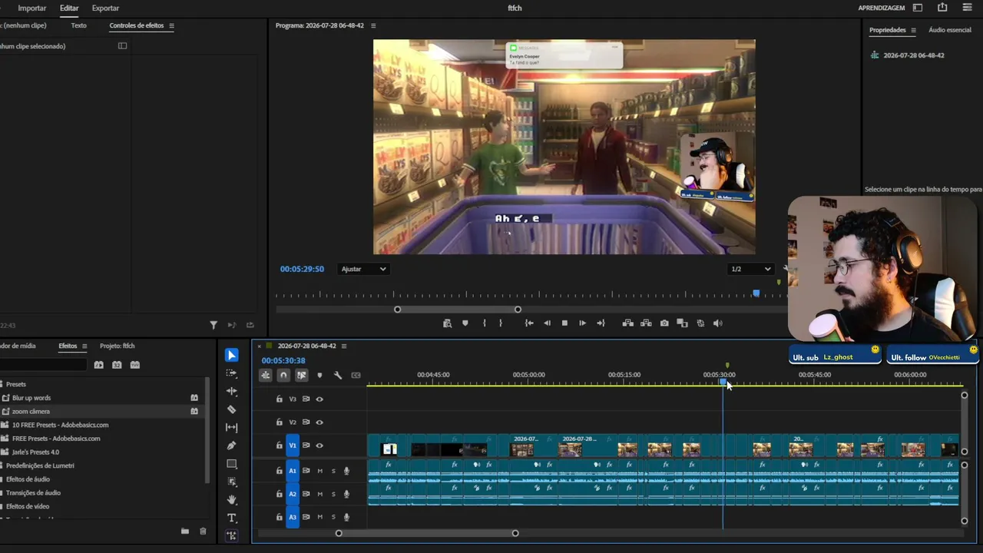Screen dimensions: 983x553
Task: Click the APRENDIZAGEM button
Action: coord(882,8)
